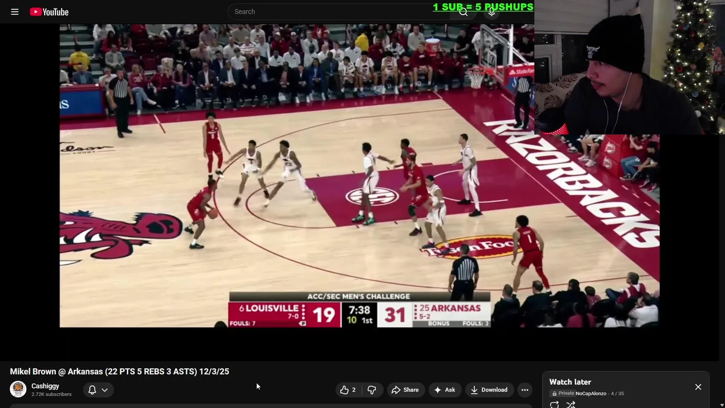Expand the notification options chevron

(x=105, y=390)
